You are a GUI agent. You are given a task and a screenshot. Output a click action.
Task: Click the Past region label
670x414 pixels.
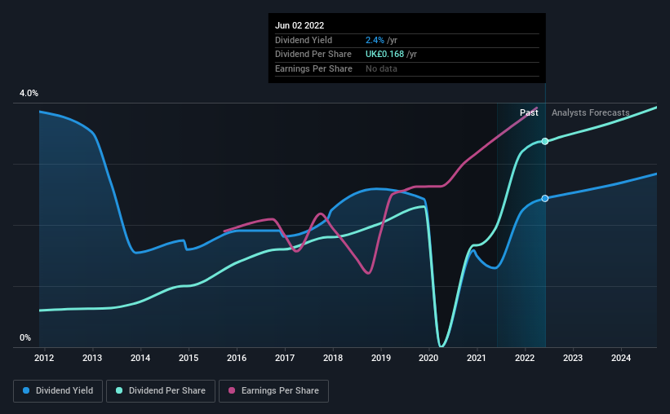point(529,112)
